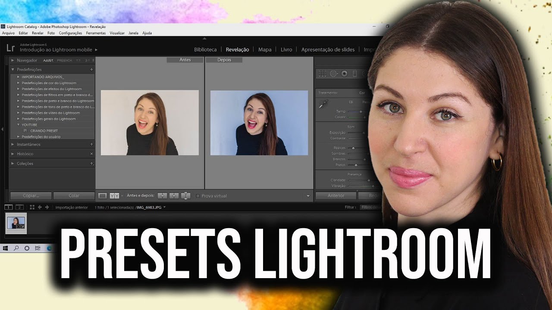
Task: Click the Before/After YY view icon
Action: pyautogui.click(x=114, y=195)
